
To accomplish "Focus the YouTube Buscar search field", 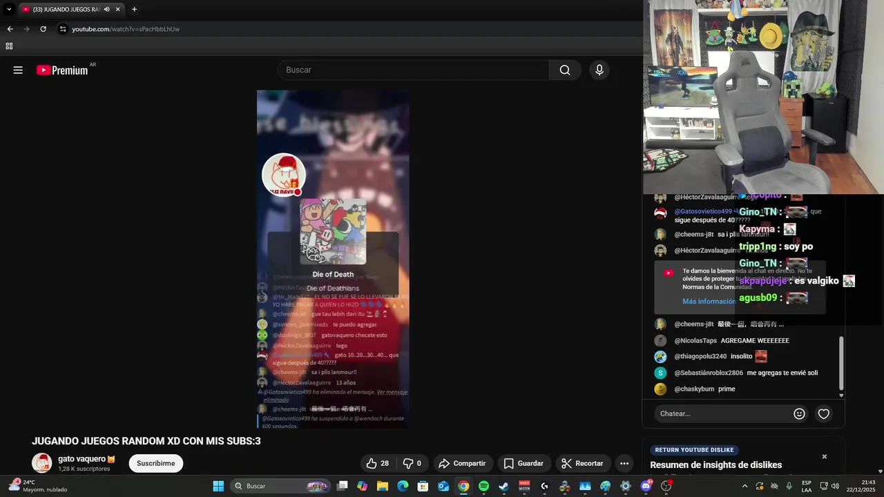I will pyautogui.click(x=413, y=70).
